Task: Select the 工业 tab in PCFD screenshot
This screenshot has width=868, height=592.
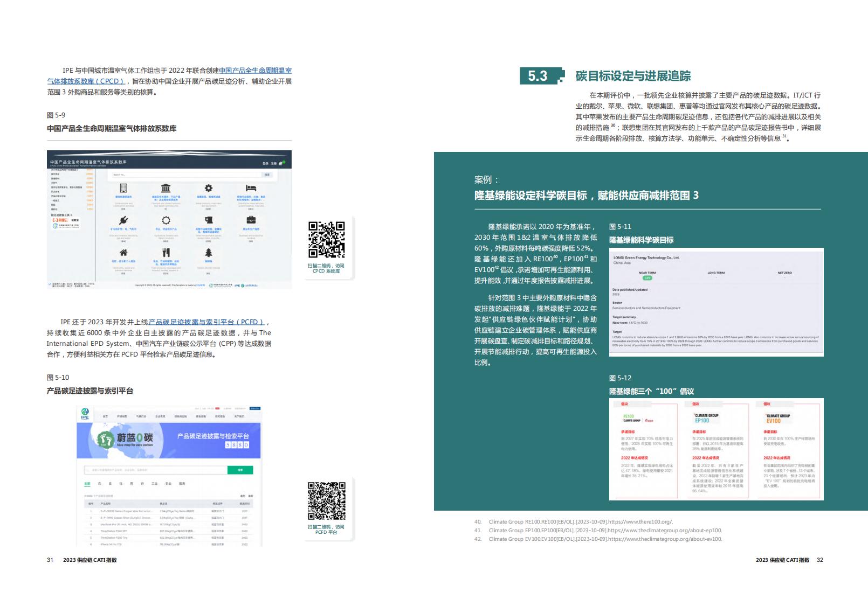Action: [154, 484]
